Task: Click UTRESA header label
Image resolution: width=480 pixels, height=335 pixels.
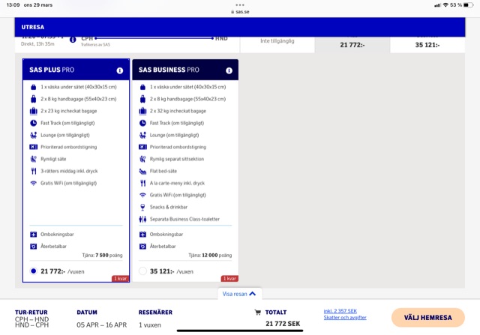Action: click(33, 27)
